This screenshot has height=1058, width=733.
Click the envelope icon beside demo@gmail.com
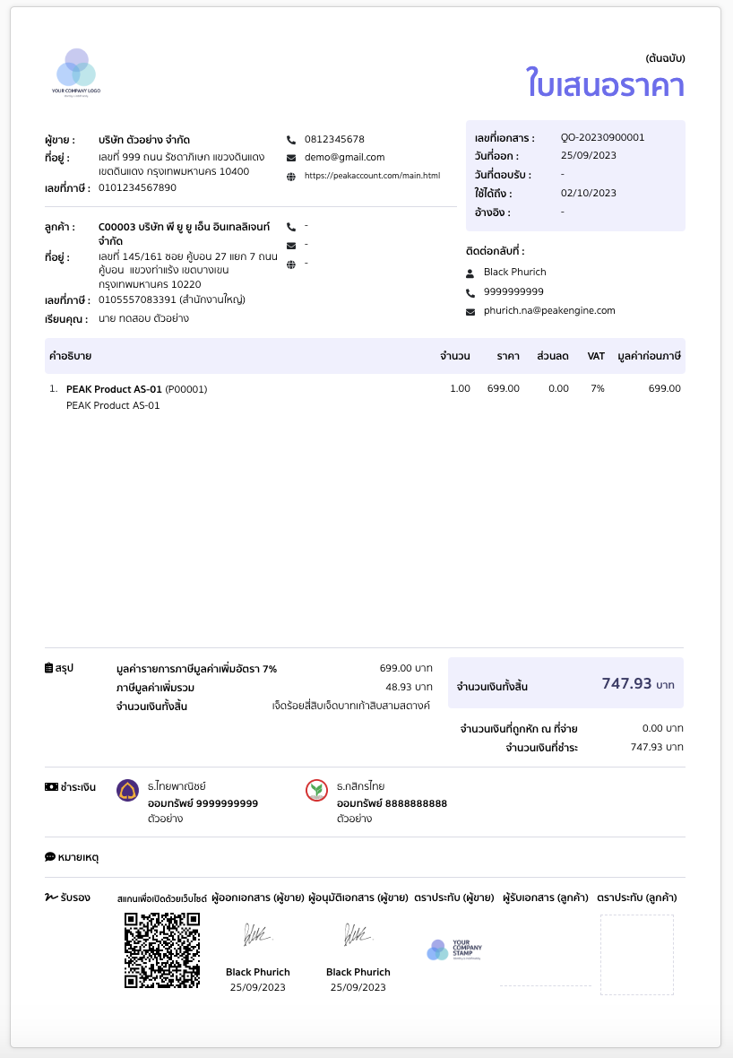point(290,158)
